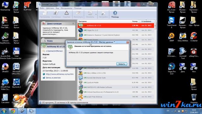
Task: Select the Vegas Pro 11.0 list row
Action: pyautogui.click(x=116, y=30)
